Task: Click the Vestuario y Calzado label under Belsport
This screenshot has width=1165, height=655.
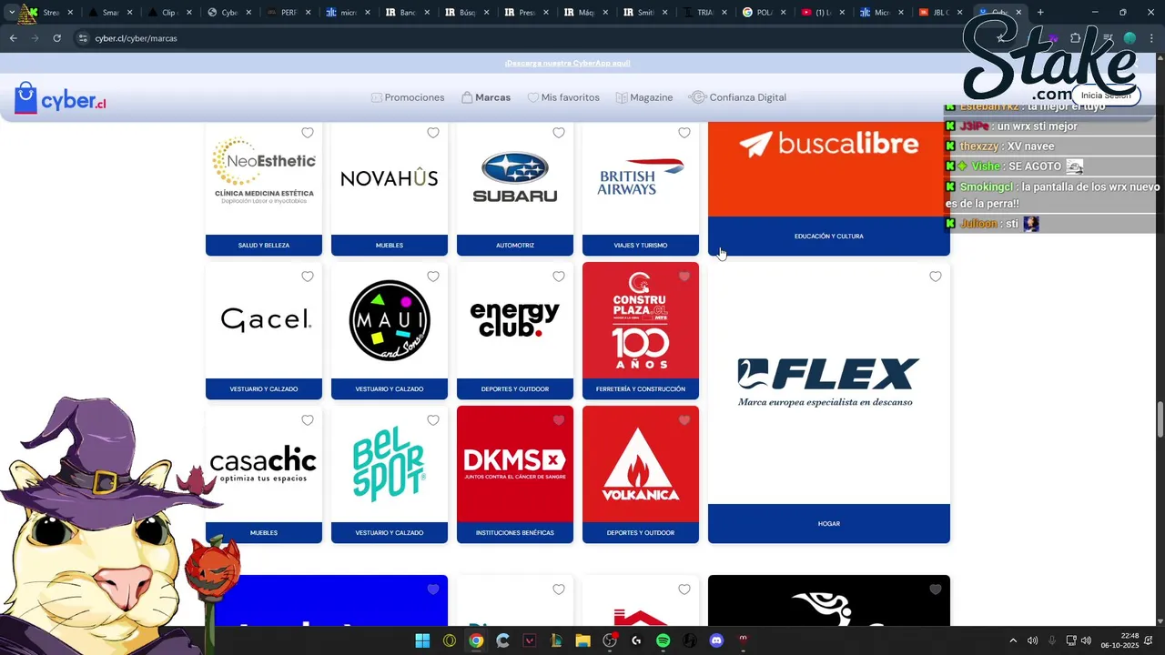Action: [390, 533]
